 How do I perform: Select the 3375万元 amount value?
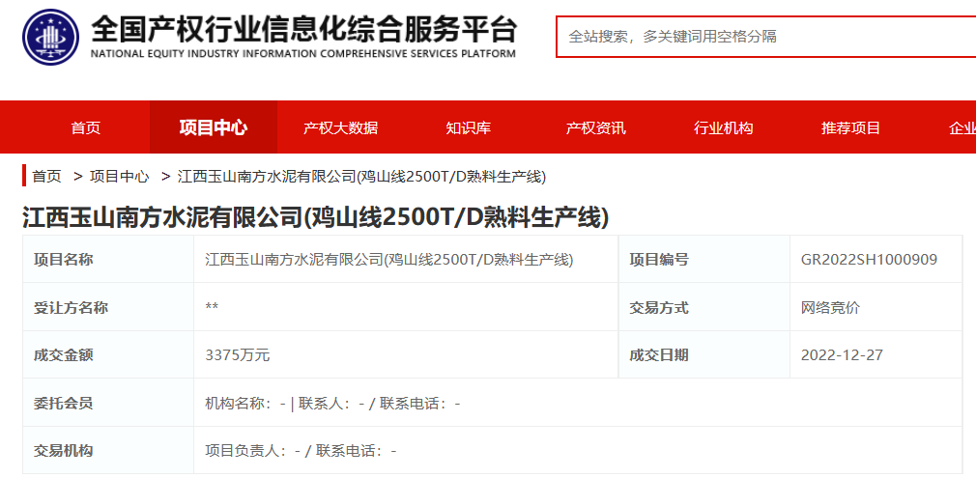(x=238, y=355)
